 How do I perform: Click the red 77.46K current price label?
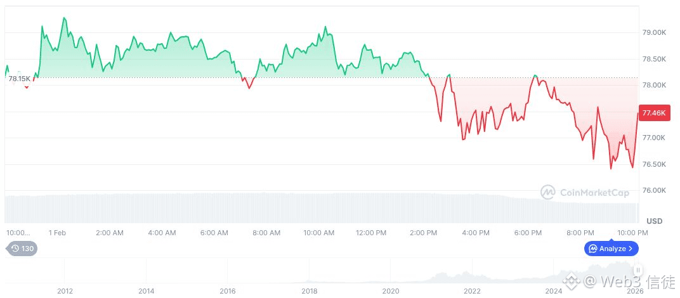point(653,113)
